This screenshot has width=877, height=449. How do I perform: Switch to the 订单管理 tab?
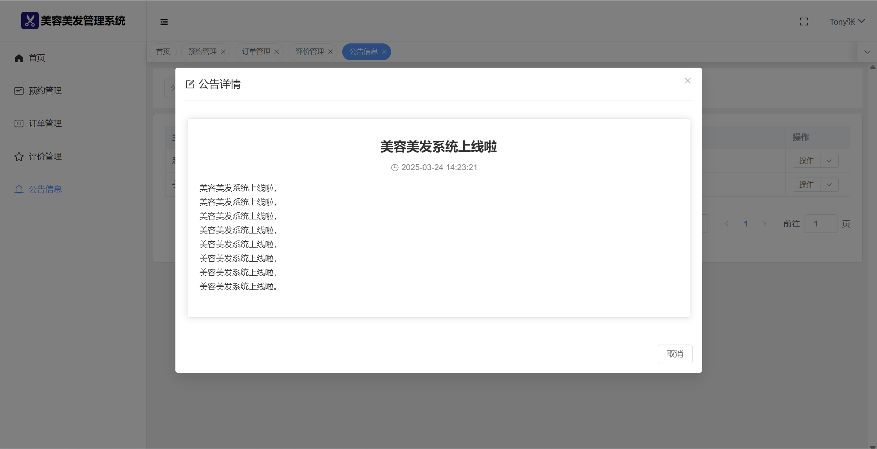coord(256,52)
